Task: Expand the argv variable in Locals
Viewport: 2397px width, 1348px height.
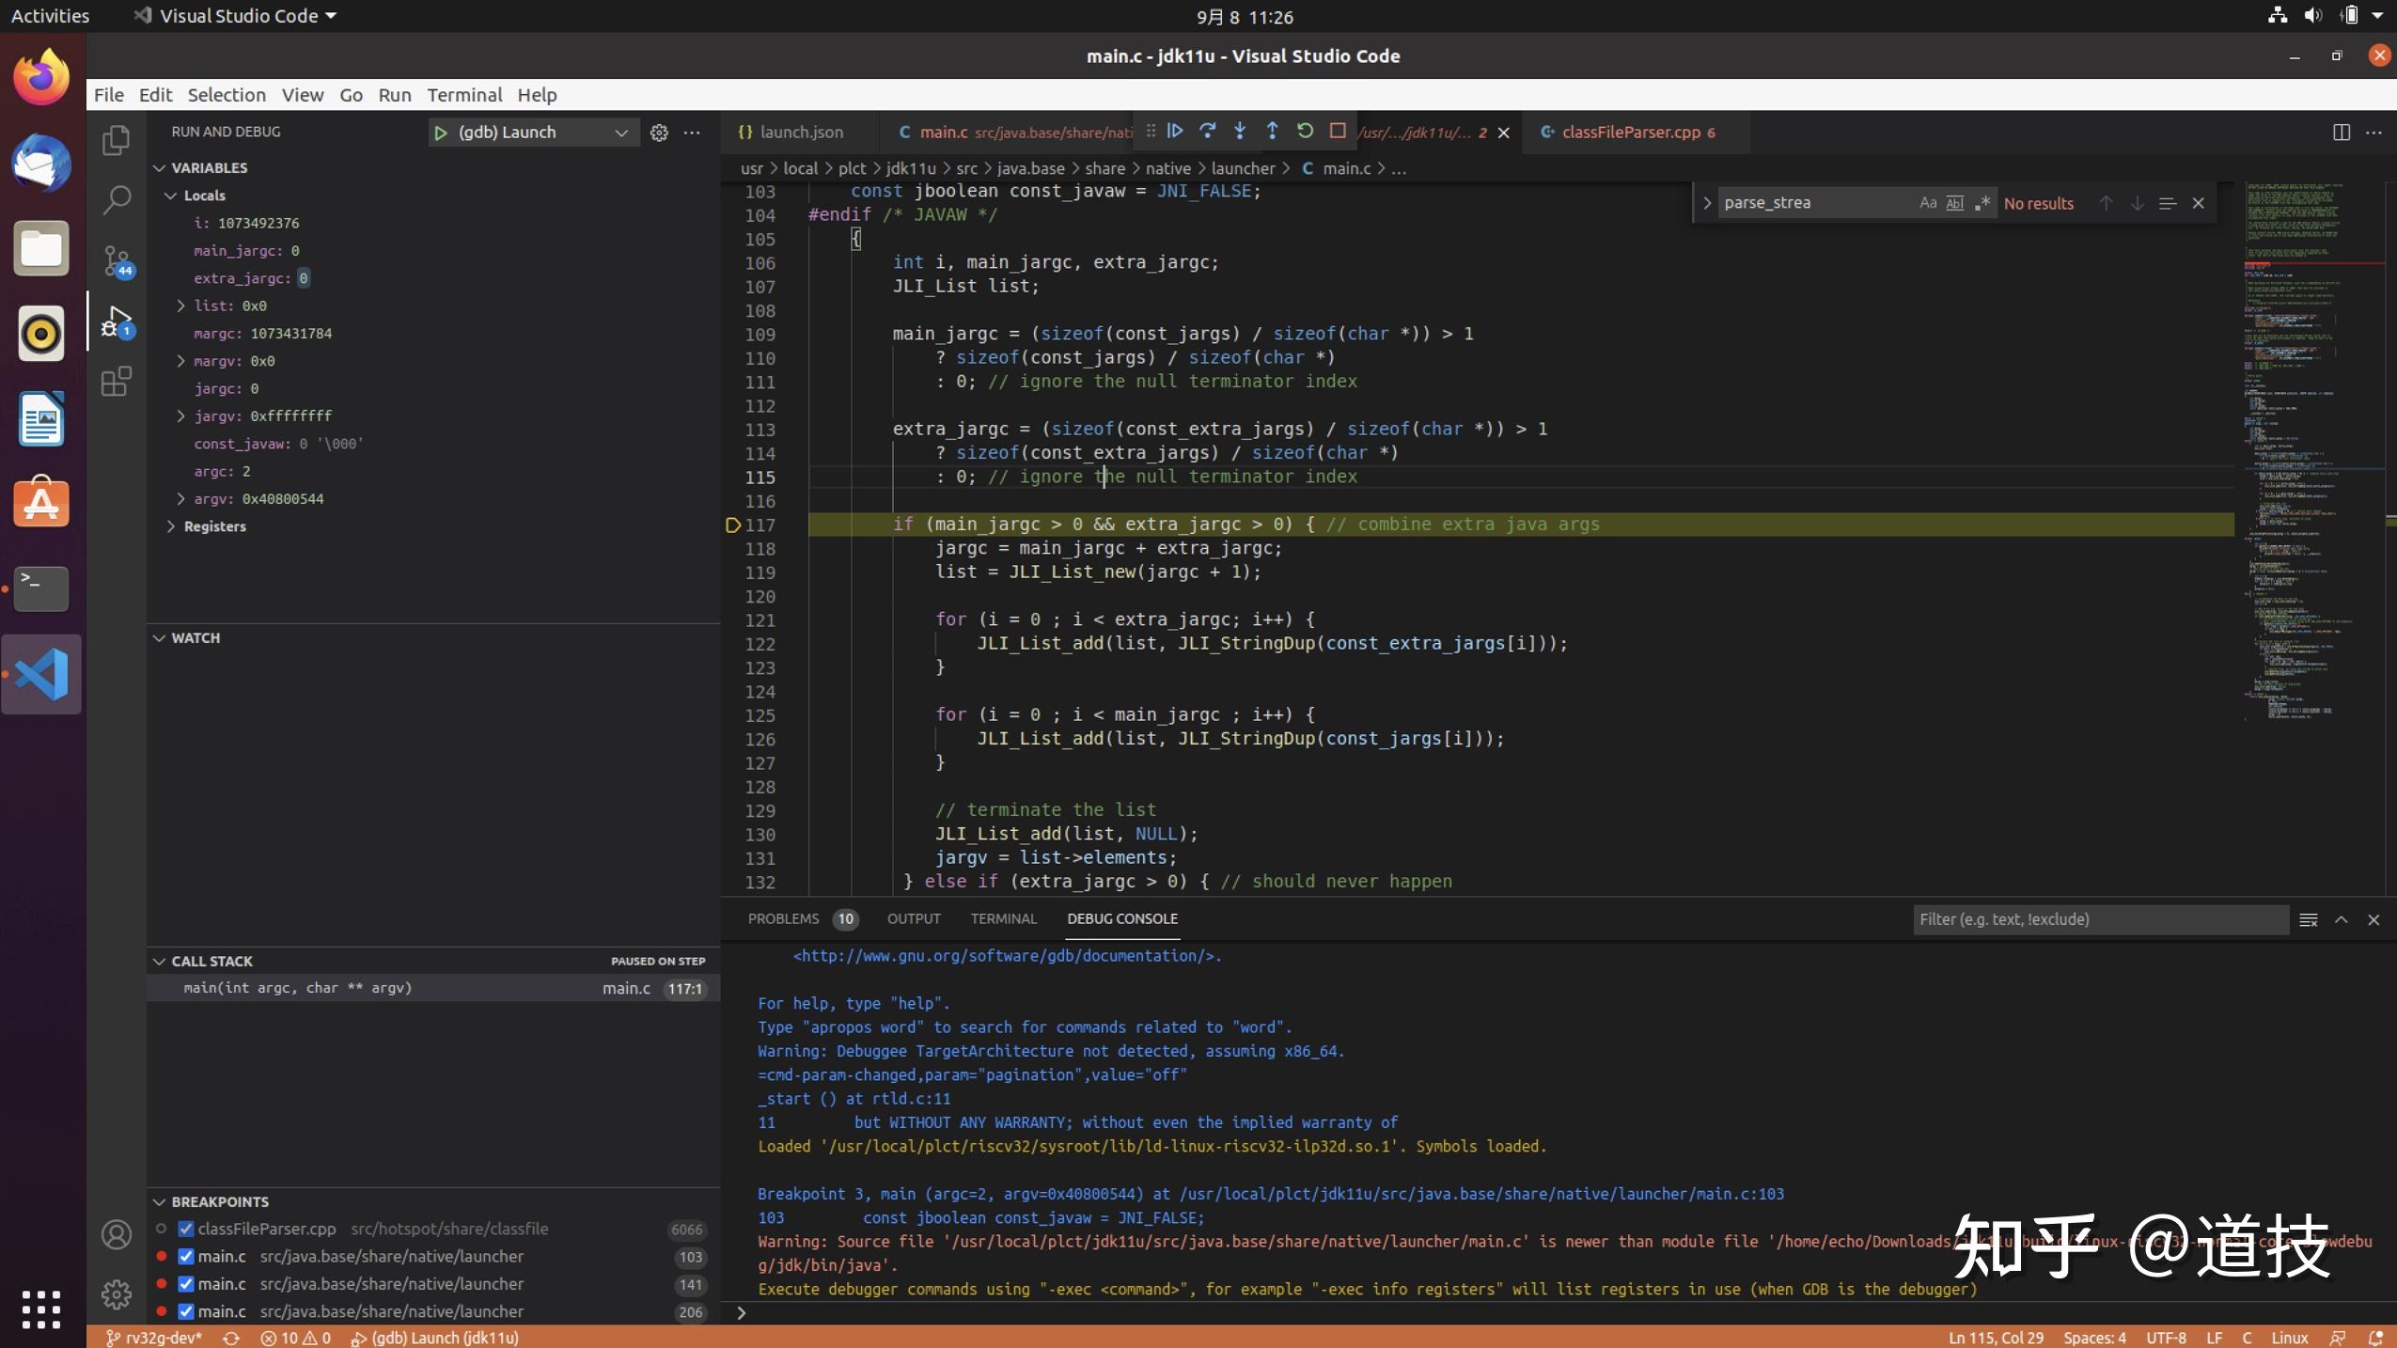Action: coord(180,498)
